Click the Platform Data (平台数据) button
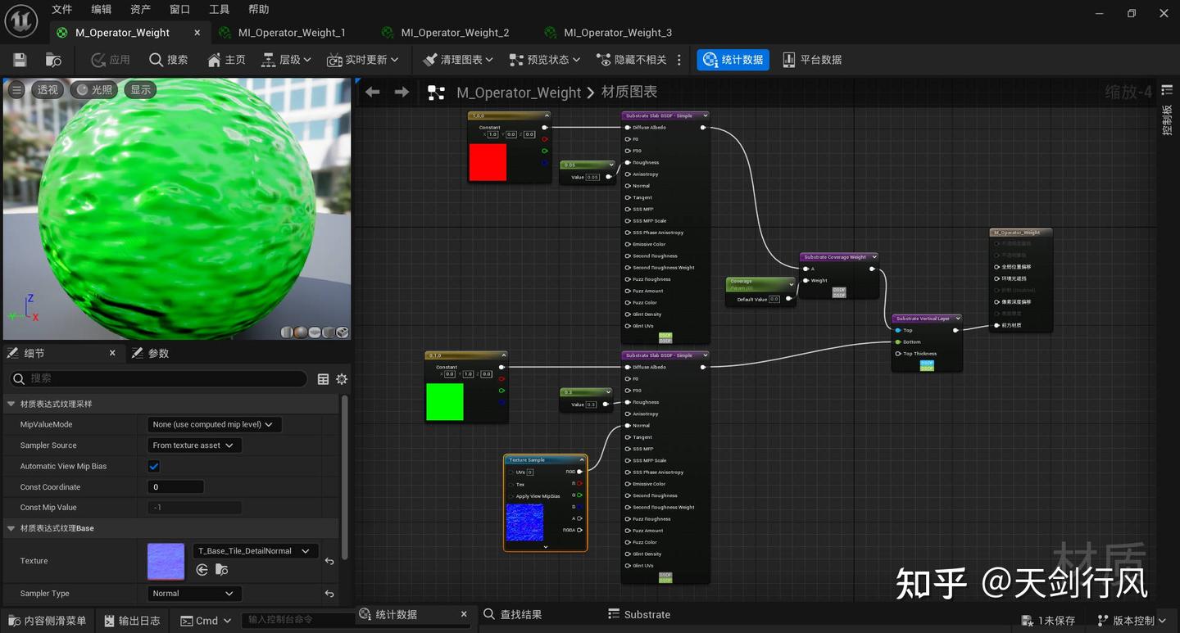This screenshot has width=1180, height=633. point(812,60)
